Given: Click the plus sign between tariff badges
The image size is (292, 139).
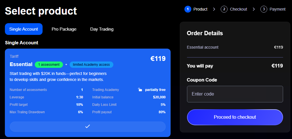Looking at the screenshot, I should pos(66,65).
